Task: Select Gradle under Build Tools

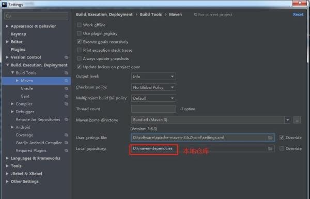Action: [x=27, y=88]
